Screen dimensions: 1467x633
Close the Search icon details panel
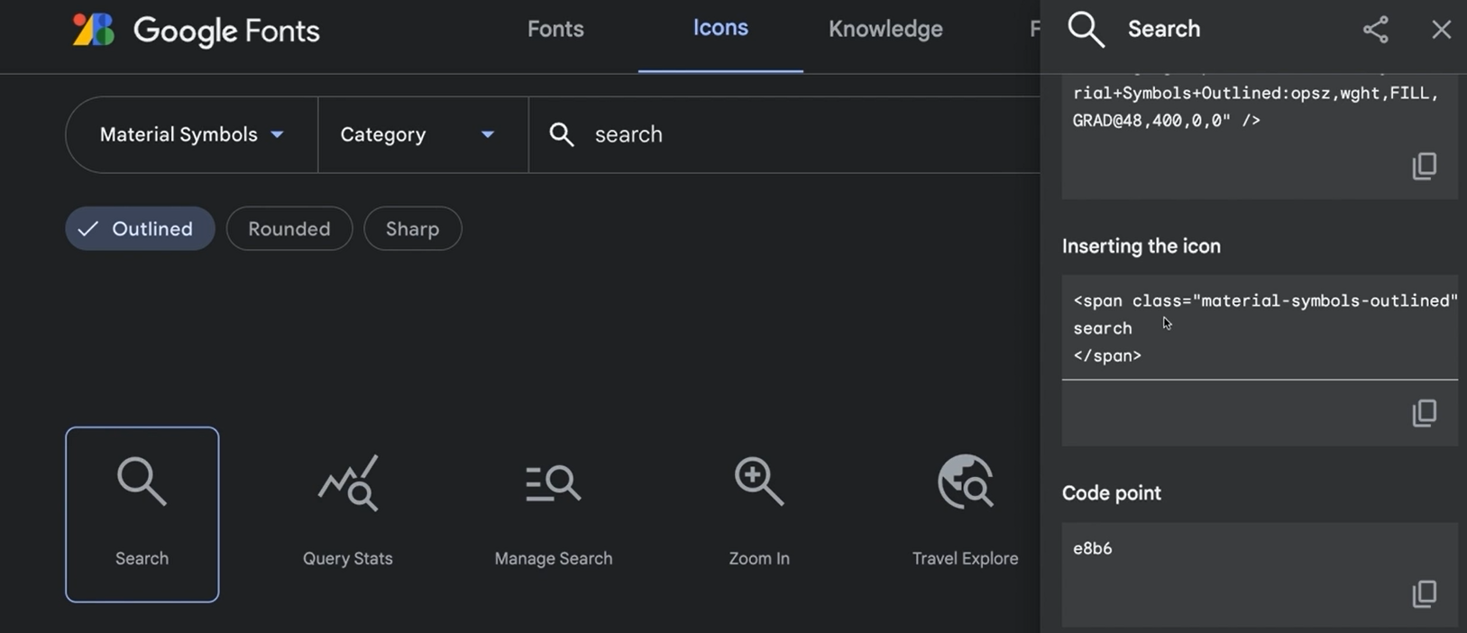point(1441,29)
